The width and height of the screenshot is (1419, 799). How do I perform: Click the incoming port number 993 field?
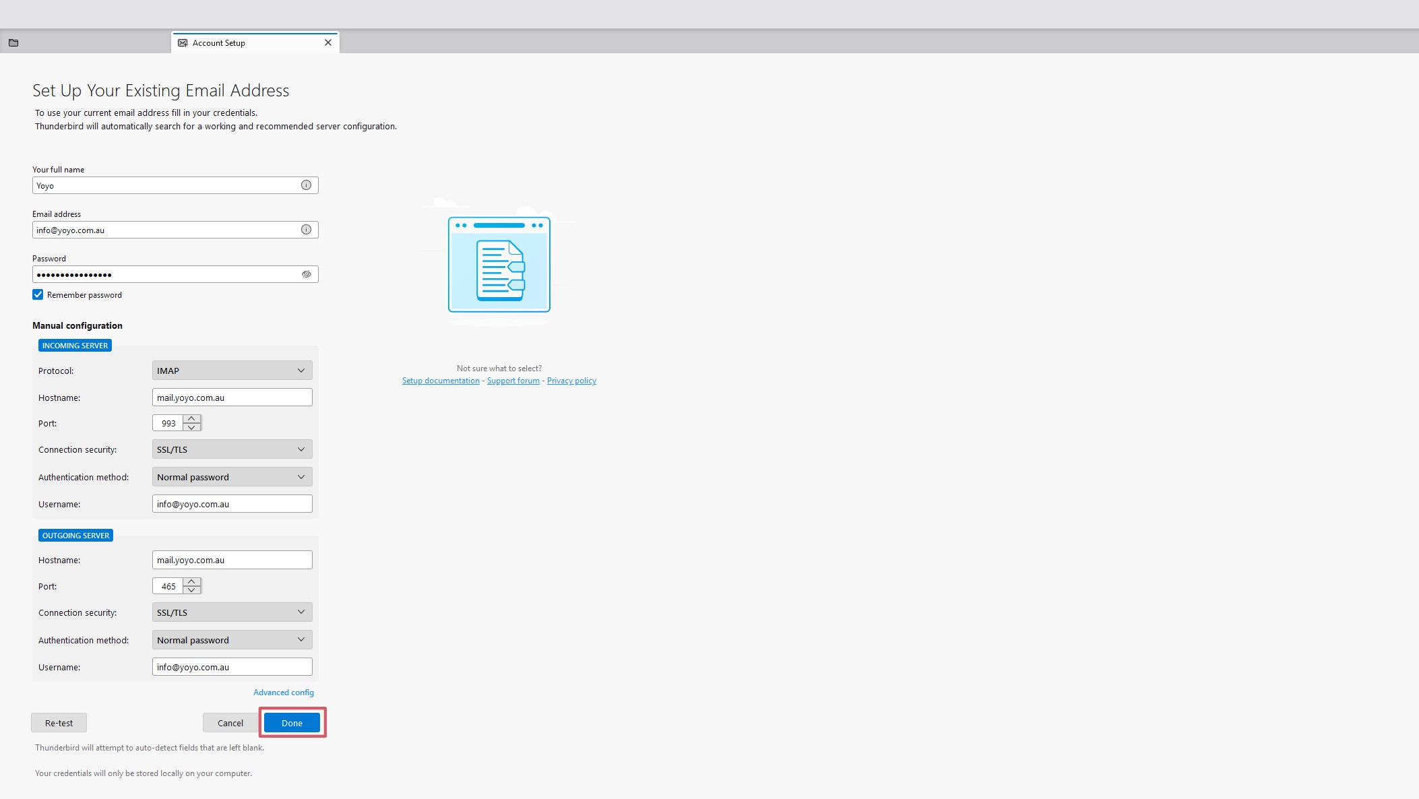pos(168,423)
